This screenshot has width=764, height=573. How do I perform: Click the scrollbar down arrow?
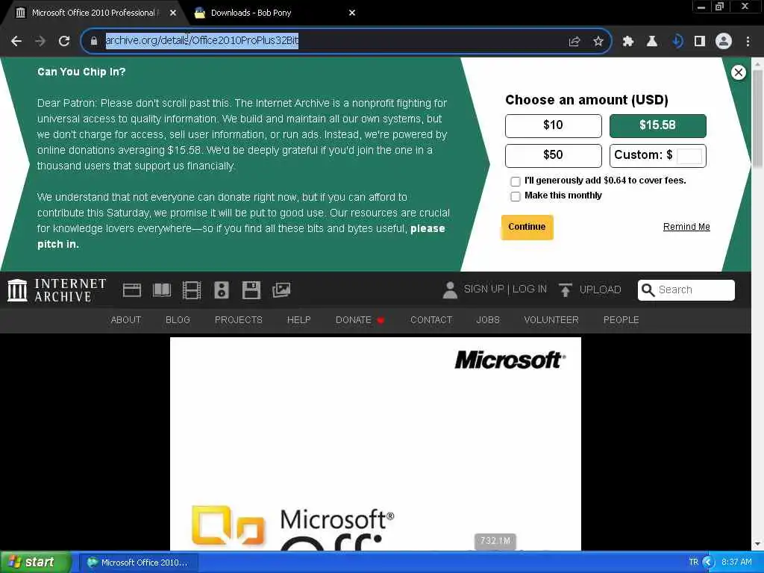pyautogui.click(x=757, y=544)
